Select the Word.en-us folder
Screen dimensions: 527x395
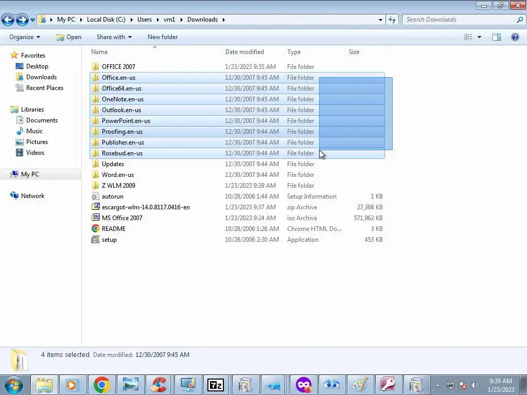[x=237, y=175]
